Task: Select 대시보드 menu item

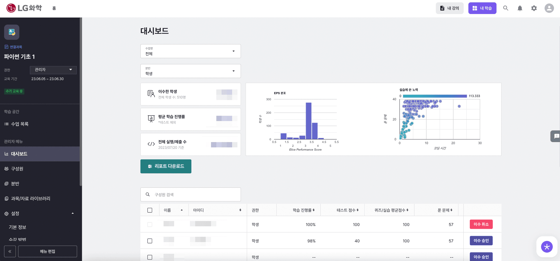Action: (40, 154)
